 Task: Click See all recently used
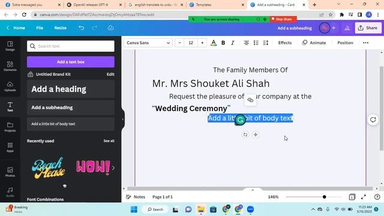point(109,141)
